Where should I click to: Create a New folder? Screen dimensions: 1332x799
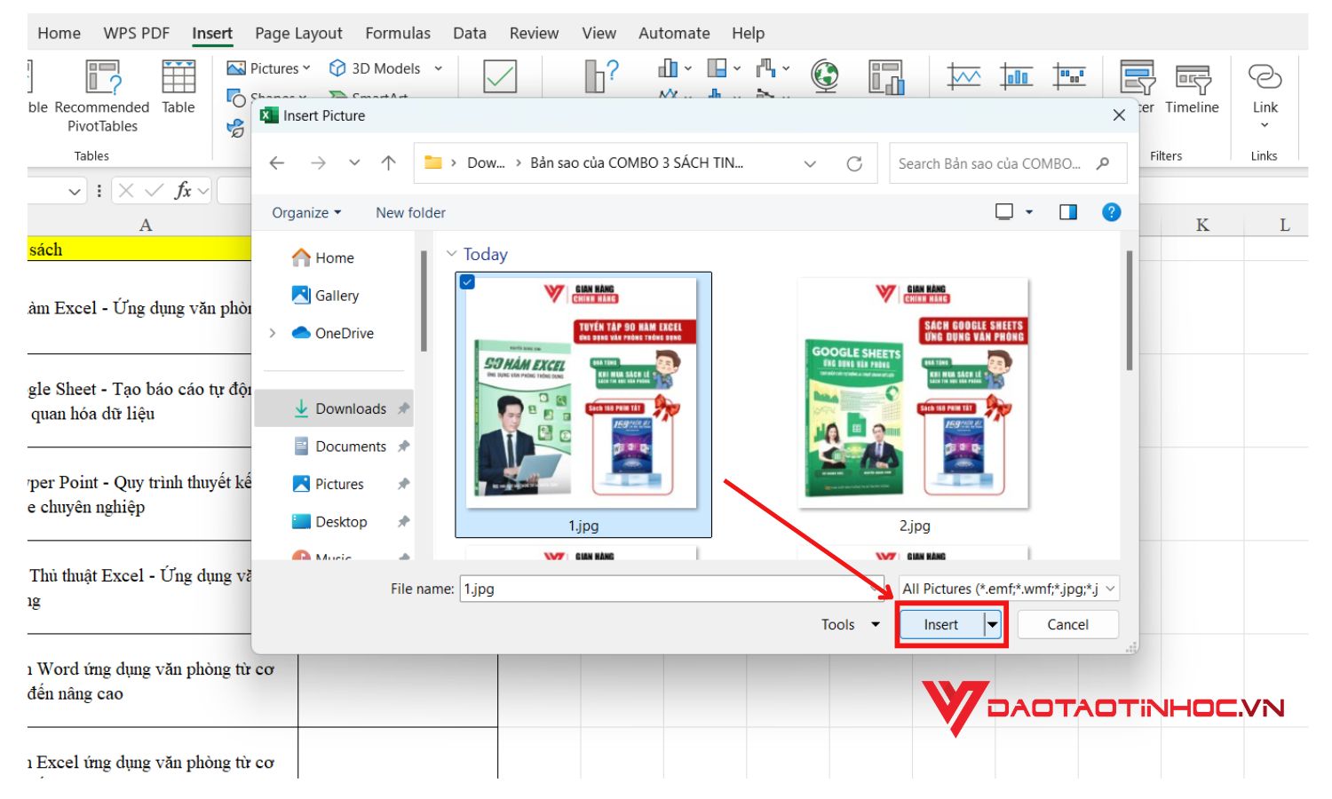pos(409,212)
